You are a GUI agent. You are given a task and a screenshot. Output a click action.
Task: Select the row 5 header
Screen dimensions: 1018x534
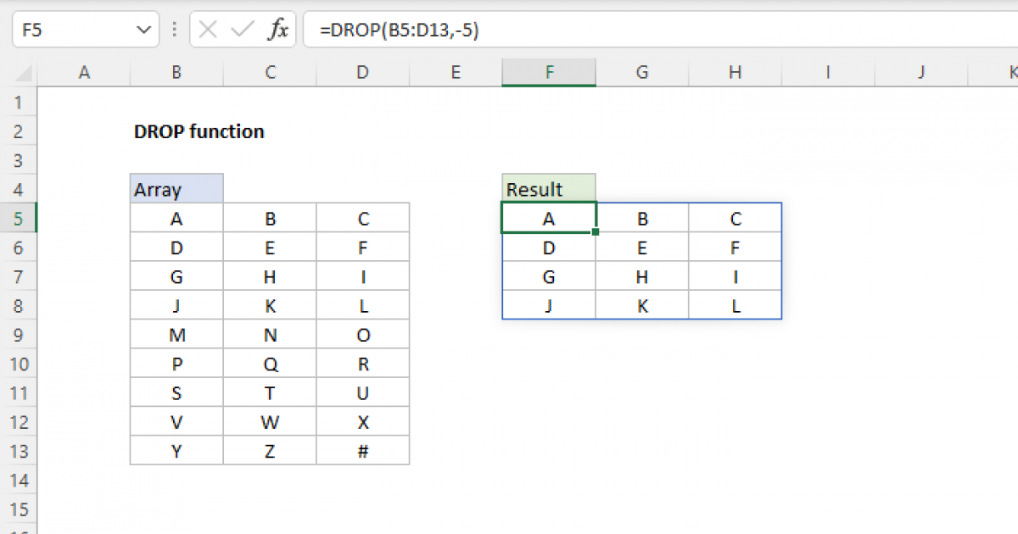coord(20,218)
